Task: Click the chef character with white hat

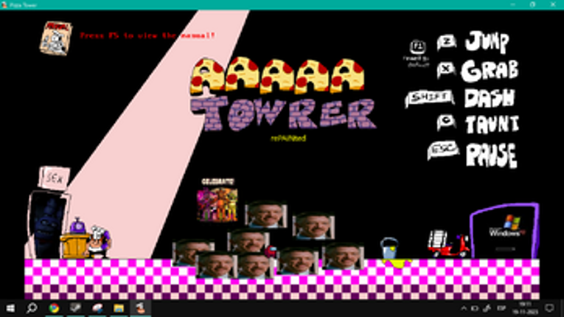Action: coord(98,242)
